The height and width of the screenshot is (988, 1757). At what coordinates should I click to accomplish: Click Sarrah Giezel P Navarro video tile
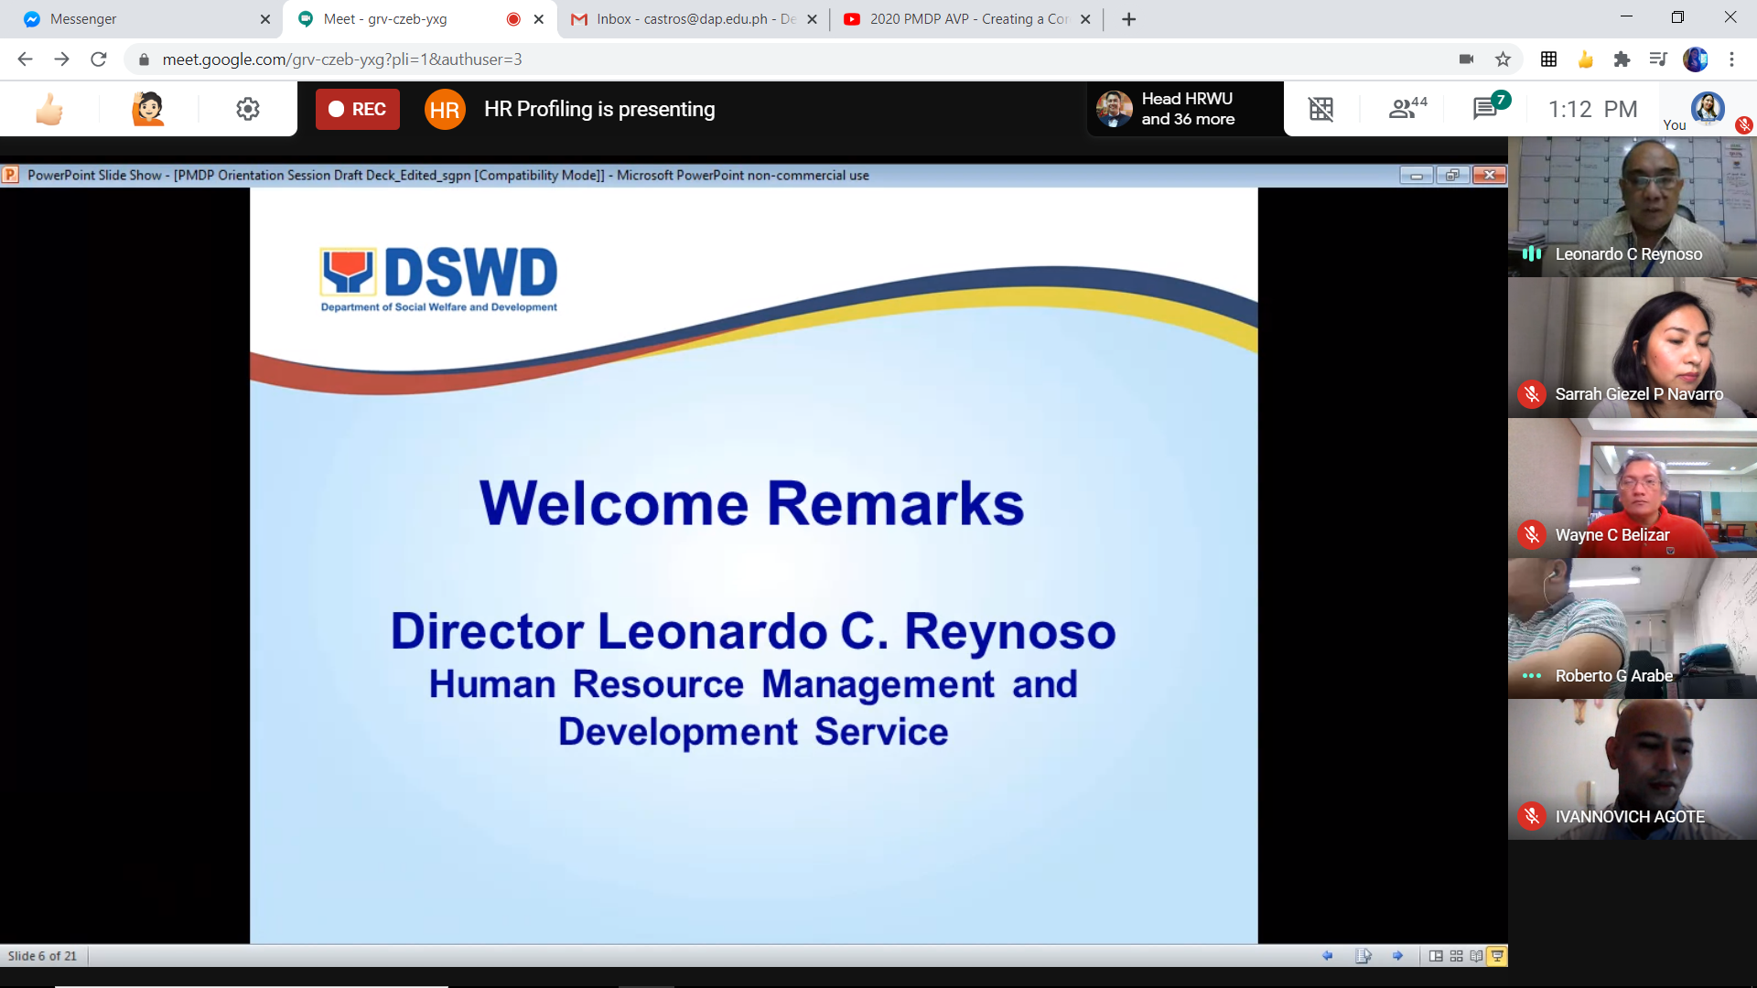1632,348
